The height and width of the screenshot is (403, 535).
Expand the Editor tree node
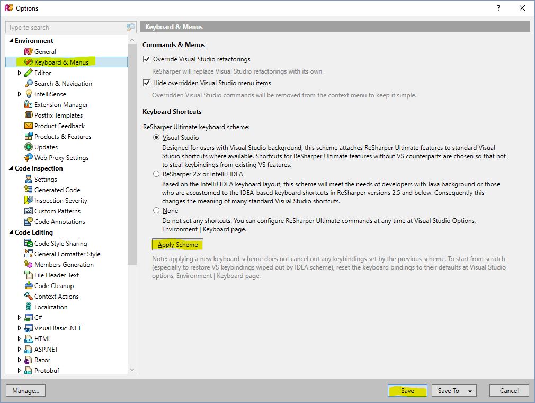coord(20,73)
